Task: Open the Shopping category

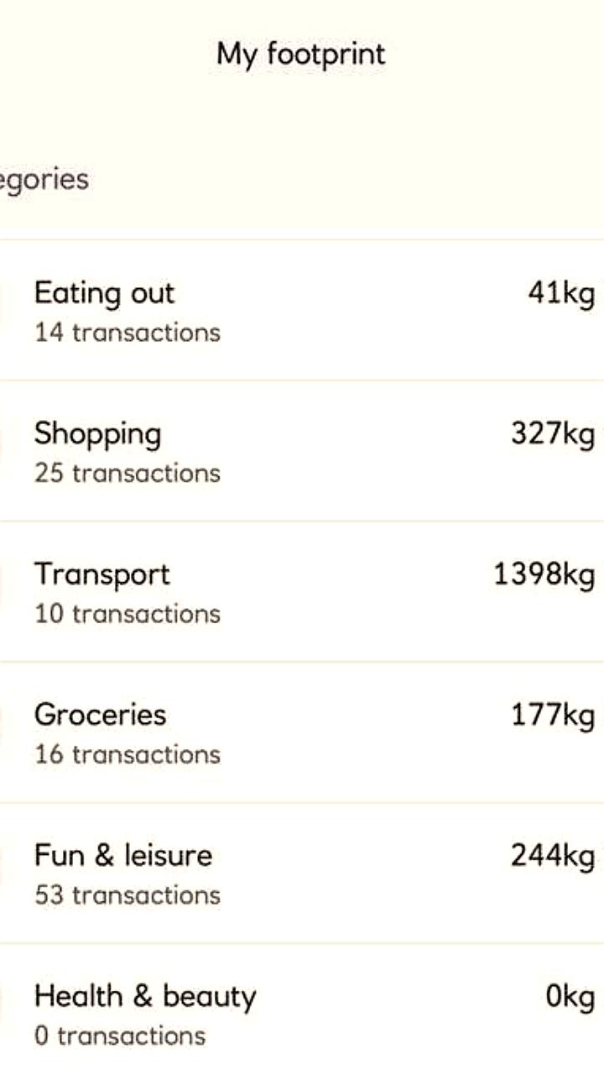Action: [97, 435]
